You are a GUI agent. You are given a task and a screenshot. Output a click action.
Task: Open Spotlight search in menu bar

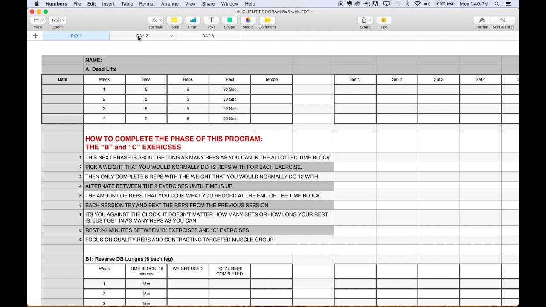pos(497,4)
